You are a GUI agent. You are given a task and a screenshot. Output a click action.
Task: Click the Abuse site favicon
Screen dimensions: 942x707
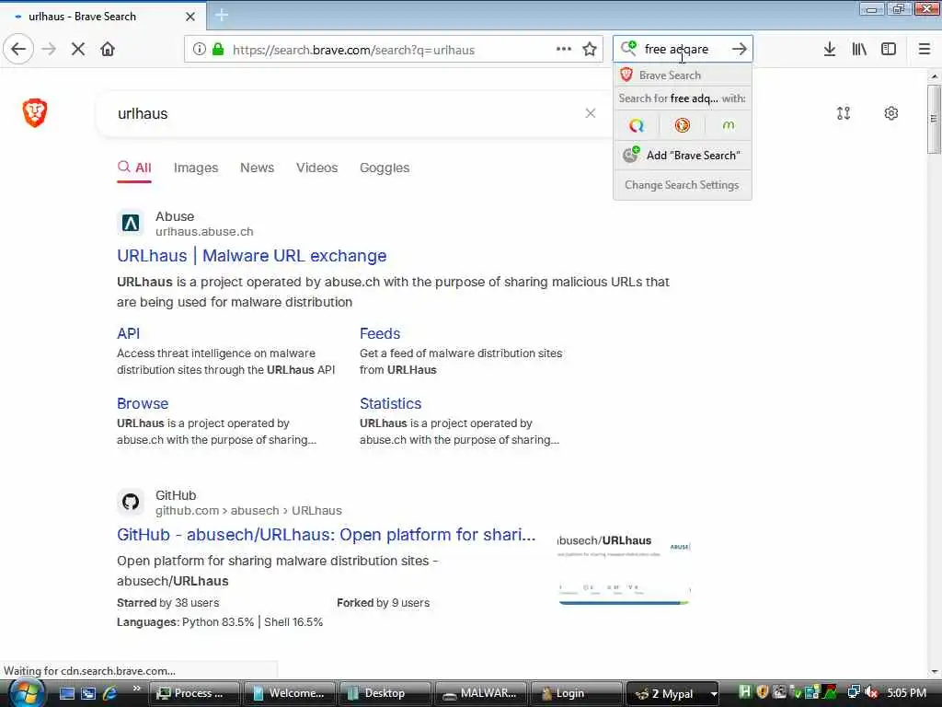pos(131,223)
